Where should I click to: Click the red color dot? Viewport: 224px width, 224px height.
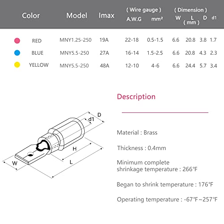17,40
